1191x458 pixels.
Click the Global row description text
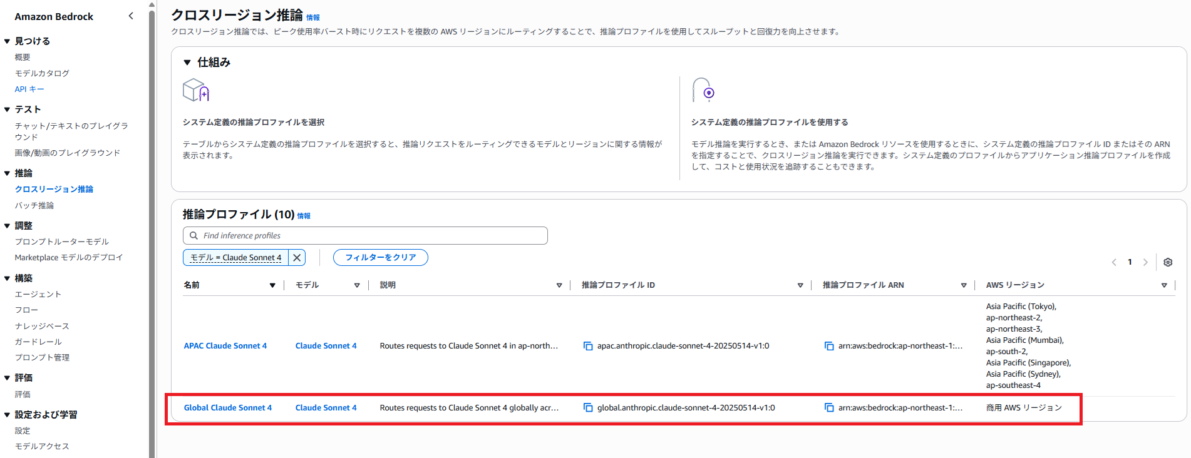pyautogui.click(x=469, y=408)
